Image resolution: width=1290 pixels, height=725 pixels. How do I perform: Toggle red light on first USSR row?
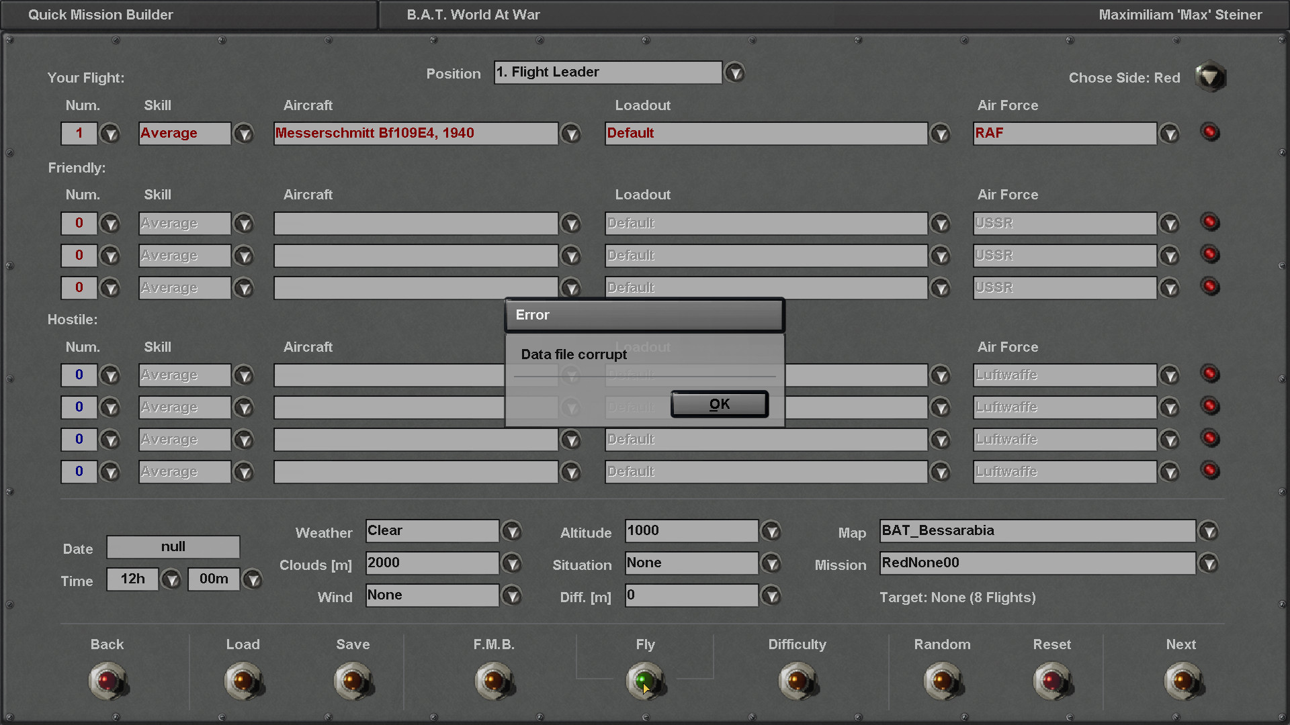coord(1210,222)
